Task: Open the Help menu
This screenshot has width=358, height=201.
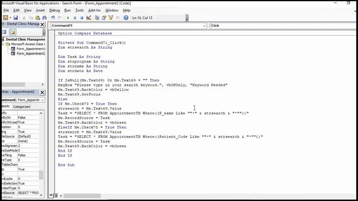Action: [126, 10]
